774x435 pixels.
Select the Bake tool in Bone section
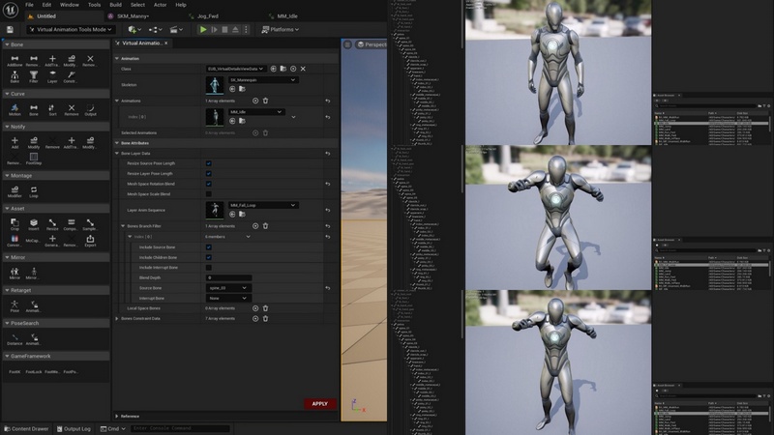pyautogui.click(x=15, y=75)
